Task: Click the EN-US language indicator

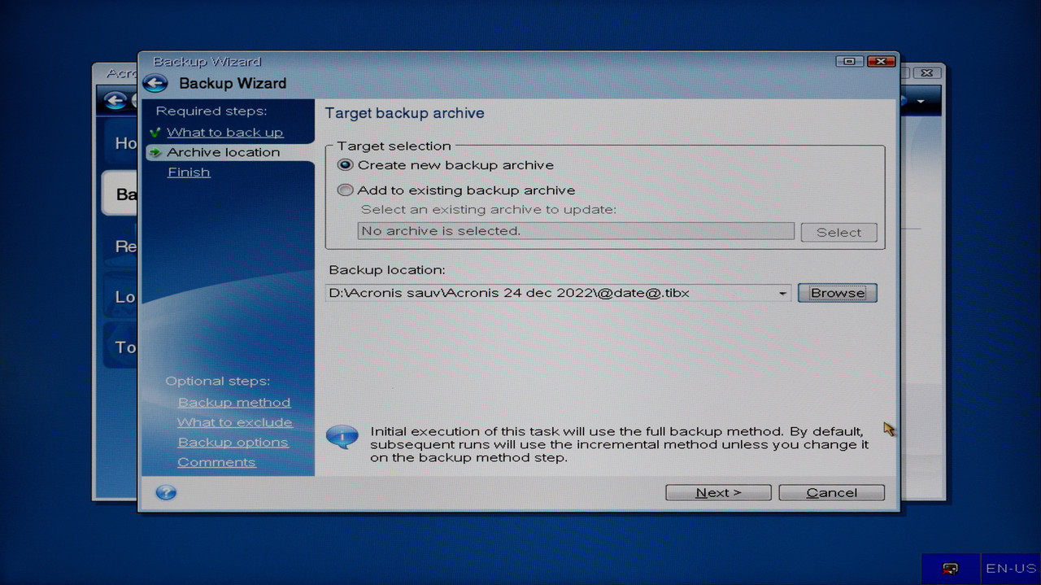Action: [1011, 568]
